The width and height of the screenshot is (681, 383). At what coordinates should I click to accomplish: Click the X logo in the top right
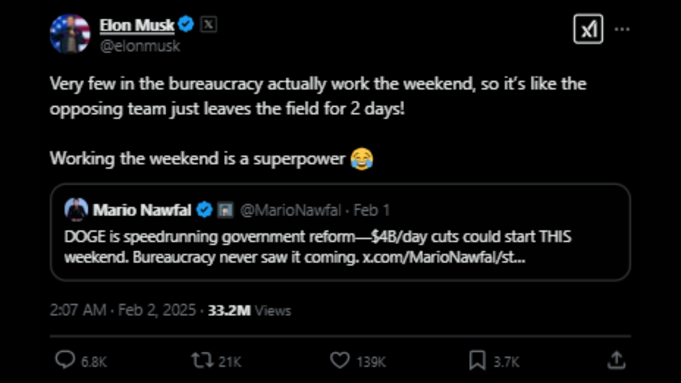tap(588, 29)
